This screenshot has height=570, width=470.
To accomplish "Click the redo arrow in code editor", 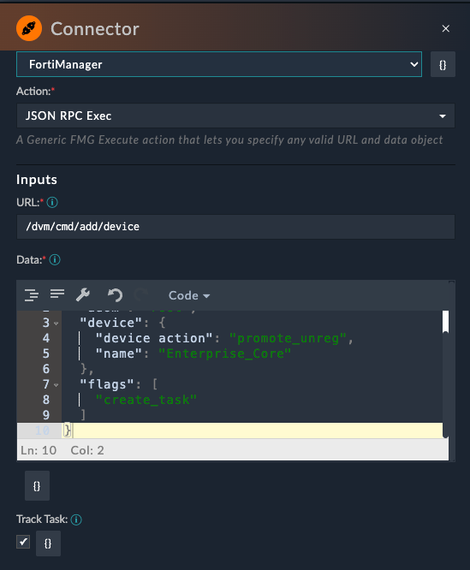I will tap(141, 294).
